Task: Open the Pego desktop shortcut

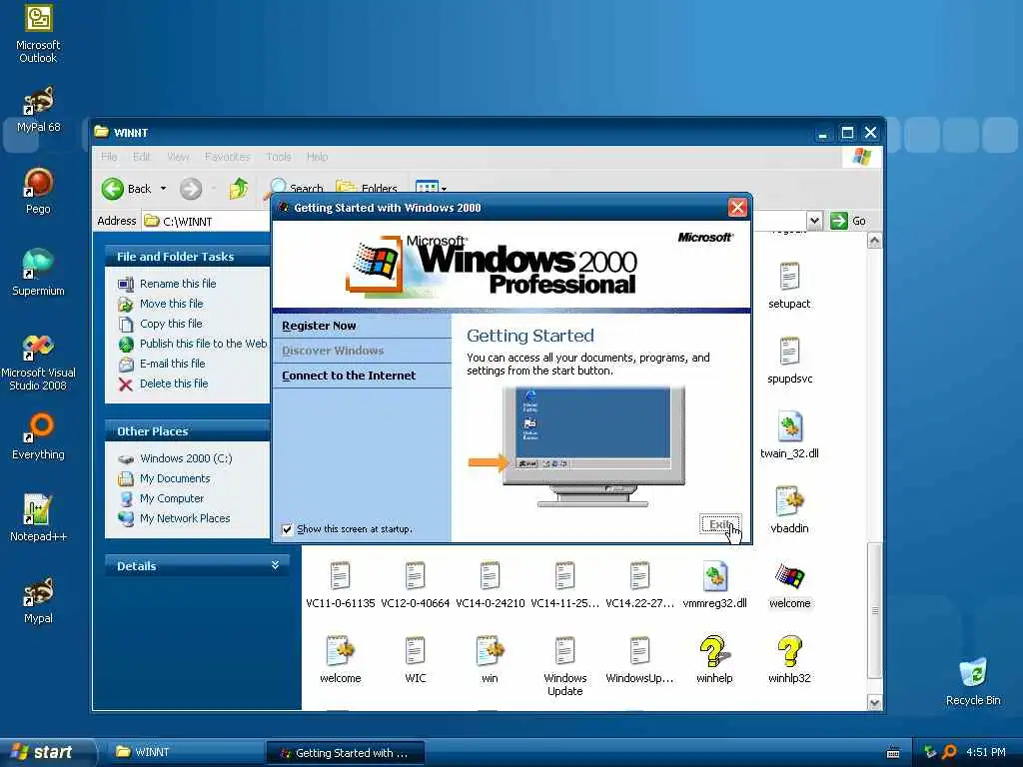Action: click(x=38, y=191)
